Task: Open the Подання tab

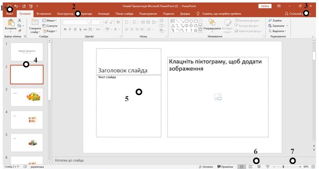Action: coord(168,14)
